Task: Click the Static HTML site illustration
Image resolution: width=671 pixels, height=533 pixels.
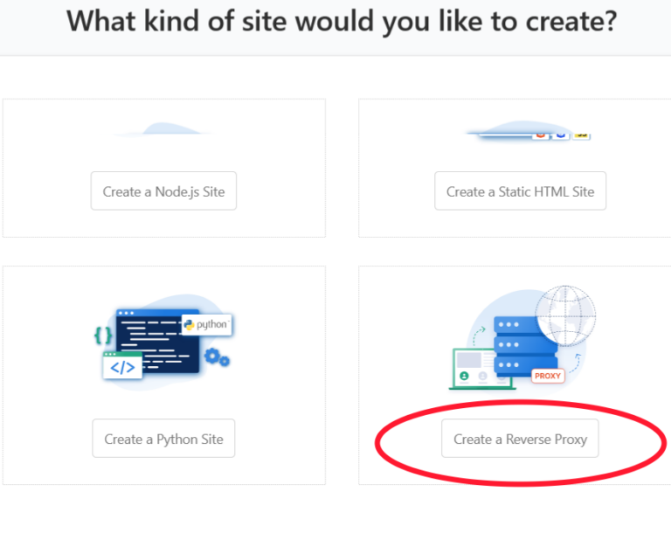Action: pos(527,130)
